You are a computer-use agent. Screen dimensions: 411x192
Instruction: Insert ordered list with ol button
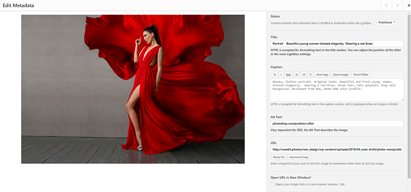304,74
